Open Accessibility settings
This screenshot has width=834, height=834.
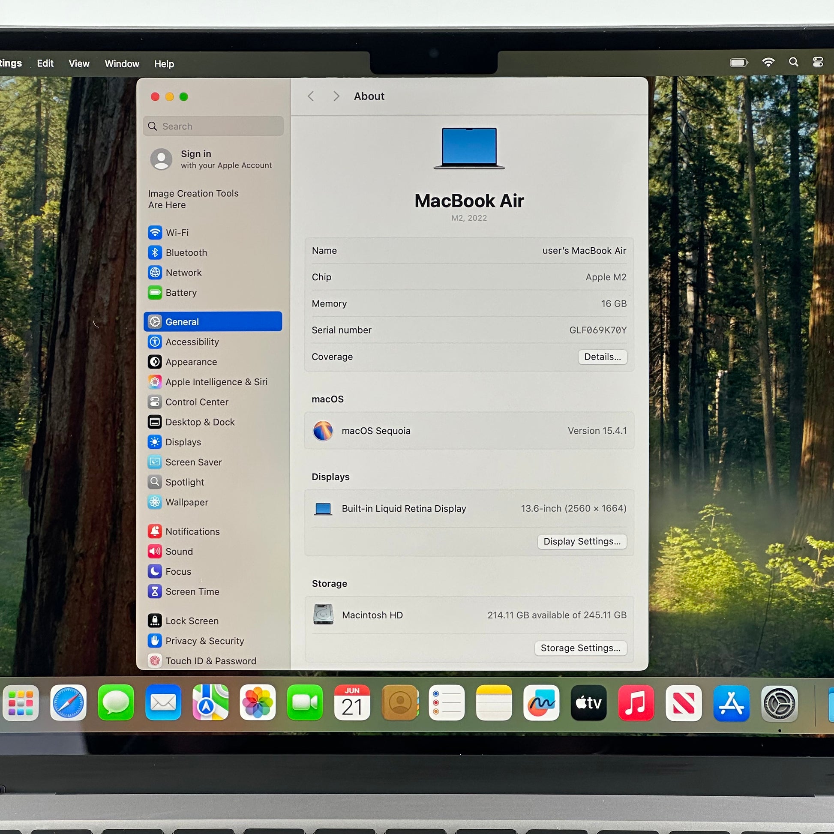point(213,342)
